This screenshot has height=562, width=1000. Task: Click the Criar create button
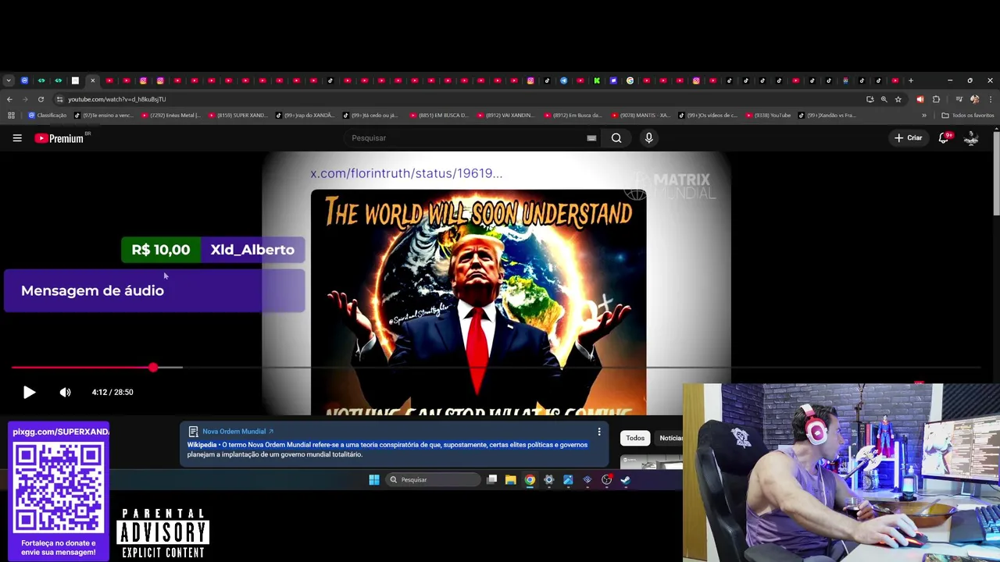(x=909, y=138)
